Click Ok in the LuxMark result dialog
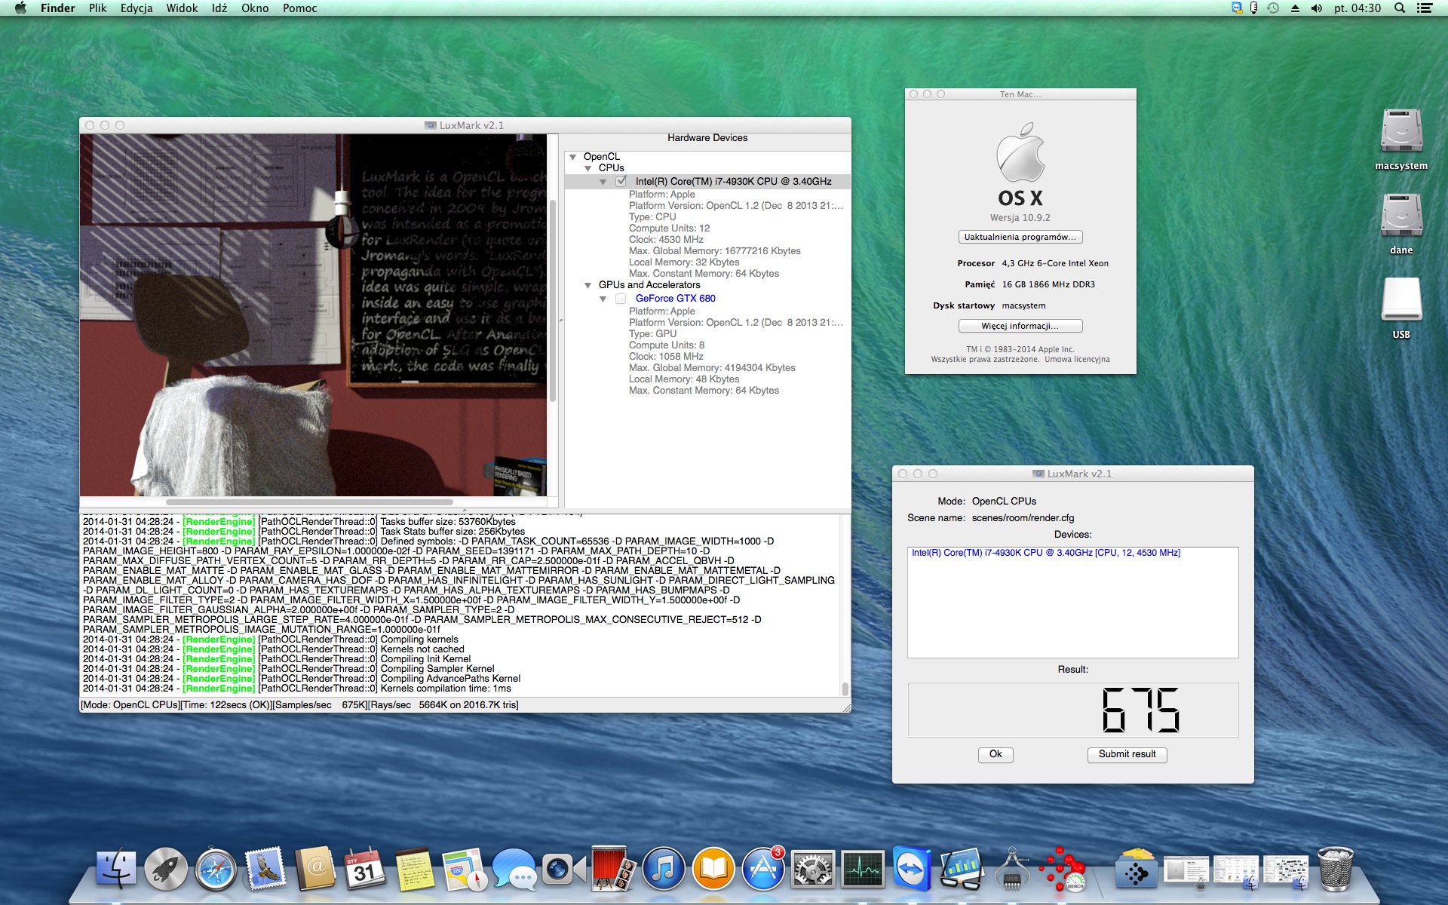 (995, 754)
